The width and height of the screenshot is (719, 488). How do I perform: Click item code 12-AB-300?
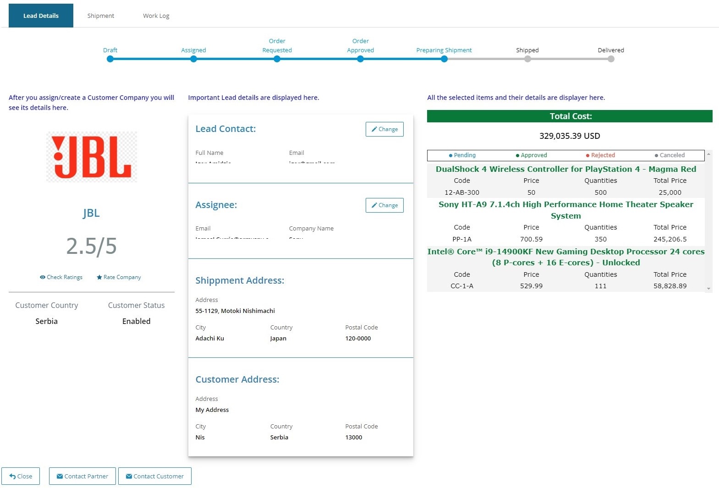462,192
